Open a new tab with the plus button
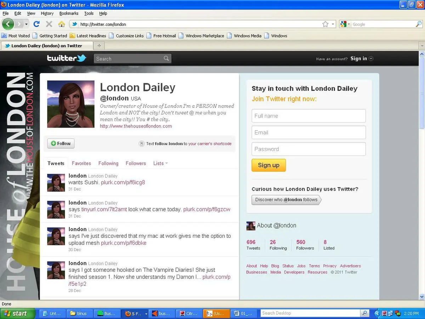This screenshot has height=319, width=425. tap(99, 46)
